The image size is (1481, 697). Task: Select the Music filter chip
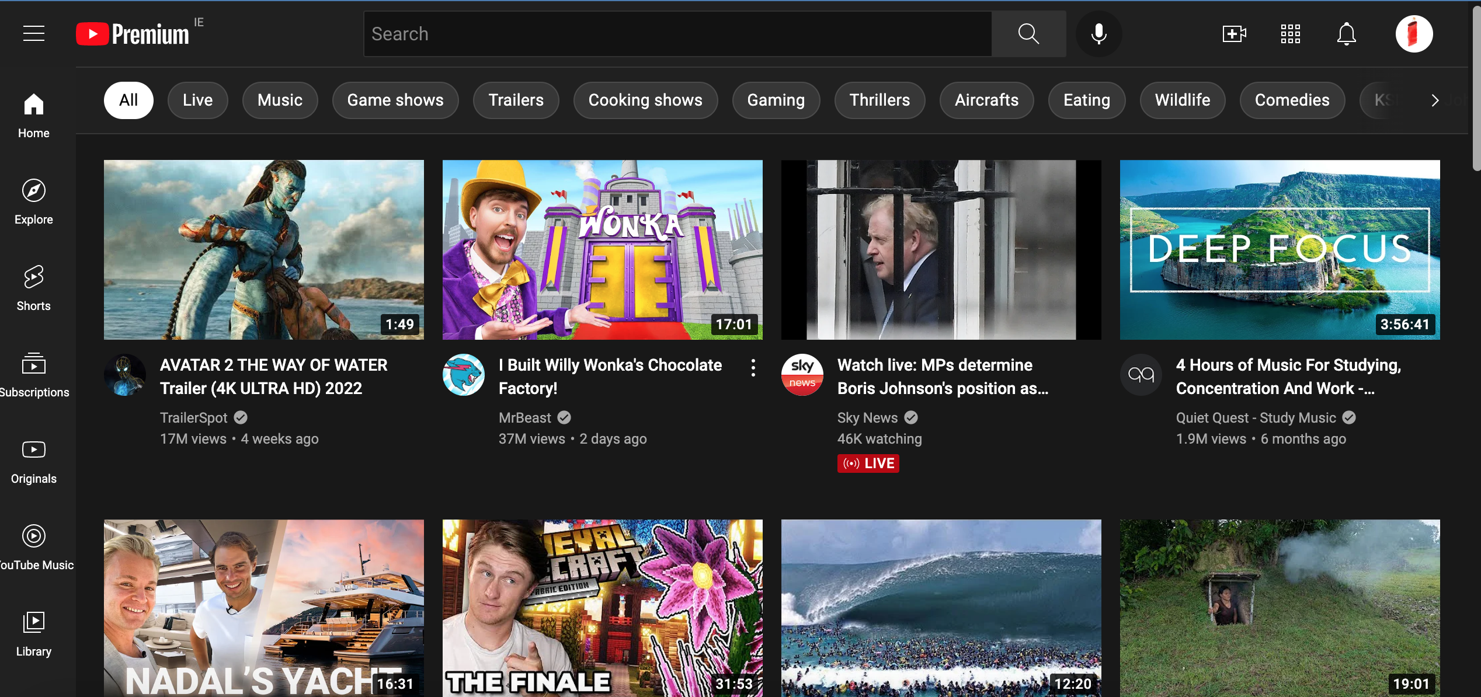click(x=280, y=100)
